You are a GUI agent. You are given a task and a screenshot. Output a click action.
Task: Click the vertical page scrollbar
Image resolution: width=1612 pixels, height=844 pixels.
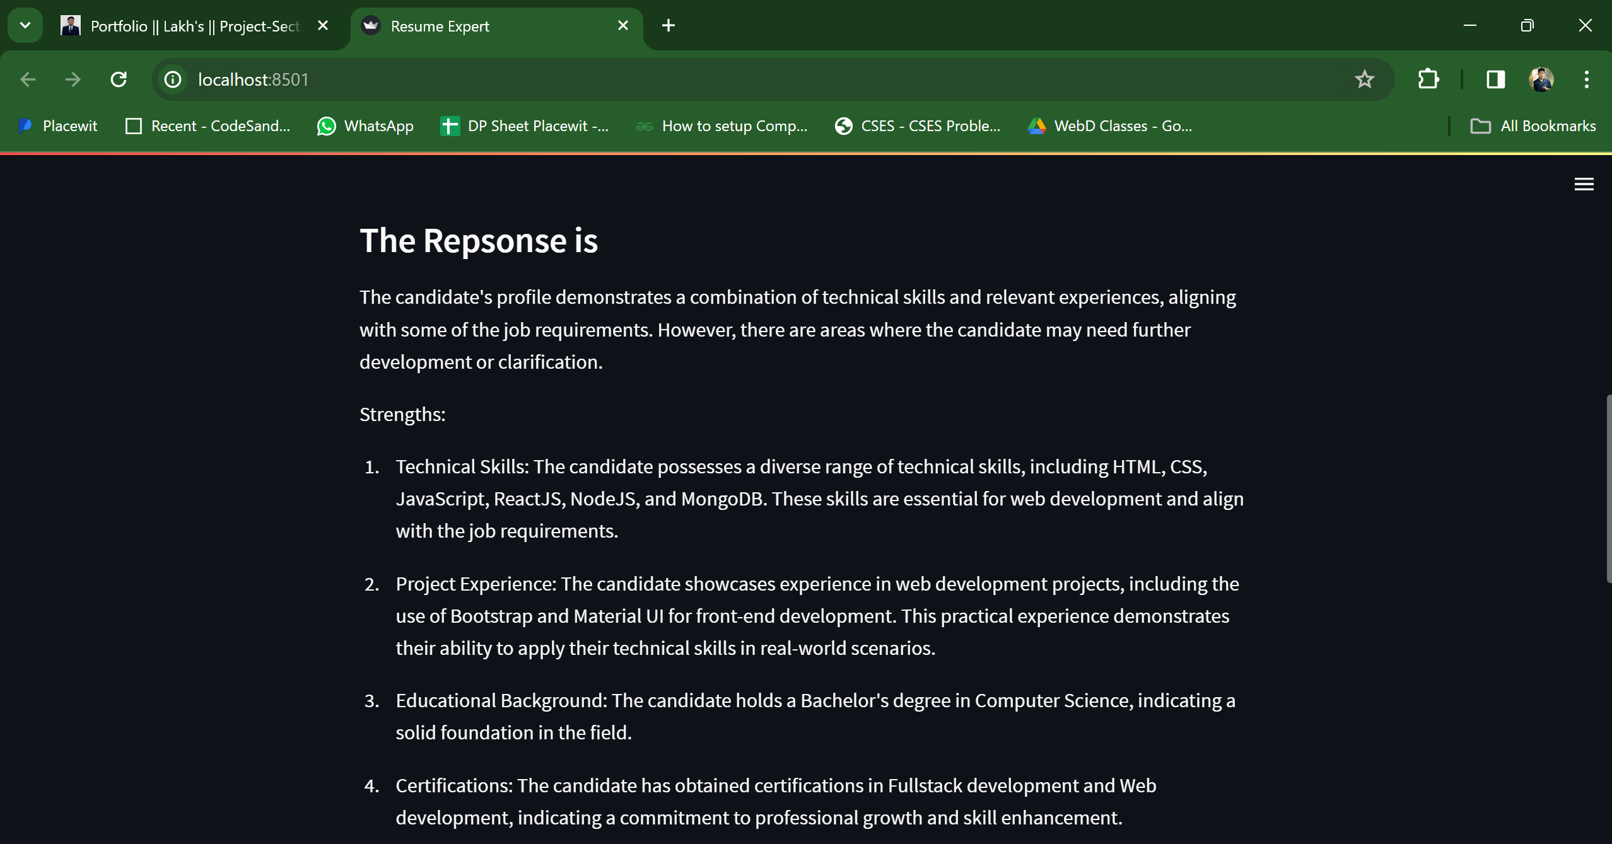[1608, 488]
